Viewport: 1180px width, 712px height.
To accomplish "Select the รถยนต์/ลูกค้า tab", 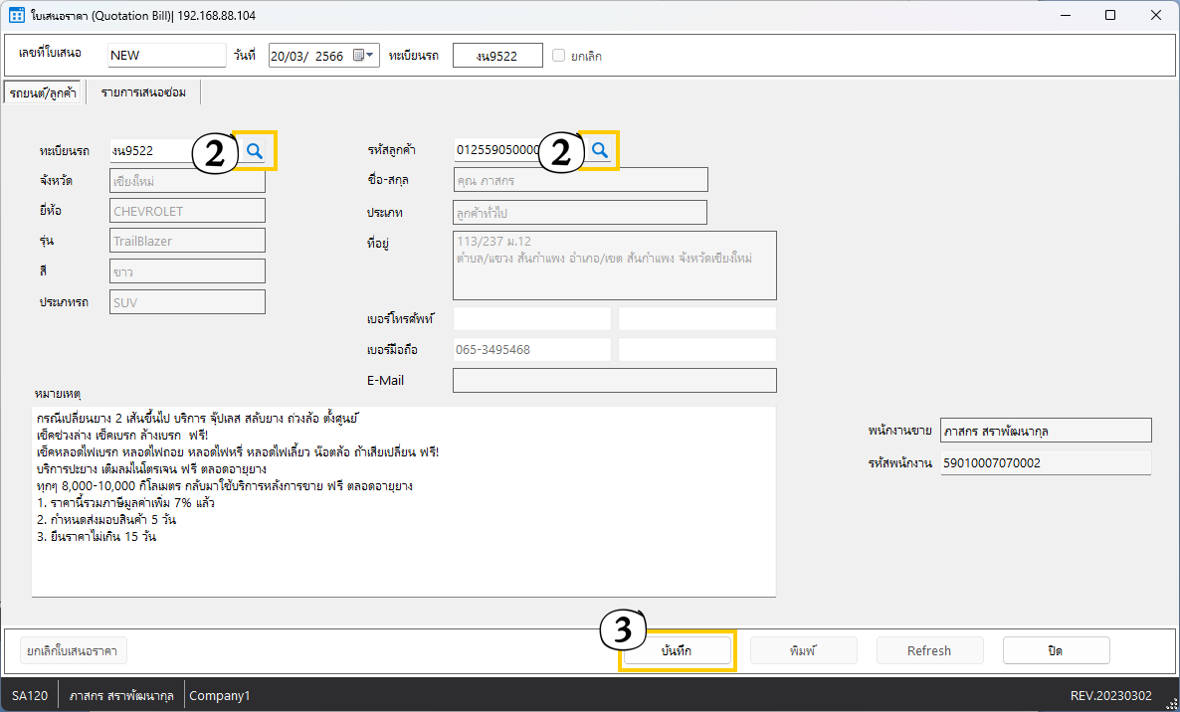I will pos(43,92).
